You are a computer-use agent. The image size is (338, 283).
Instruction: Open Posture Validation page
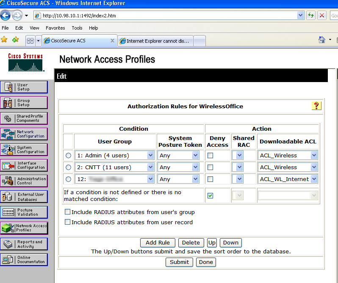coord(24,212)
